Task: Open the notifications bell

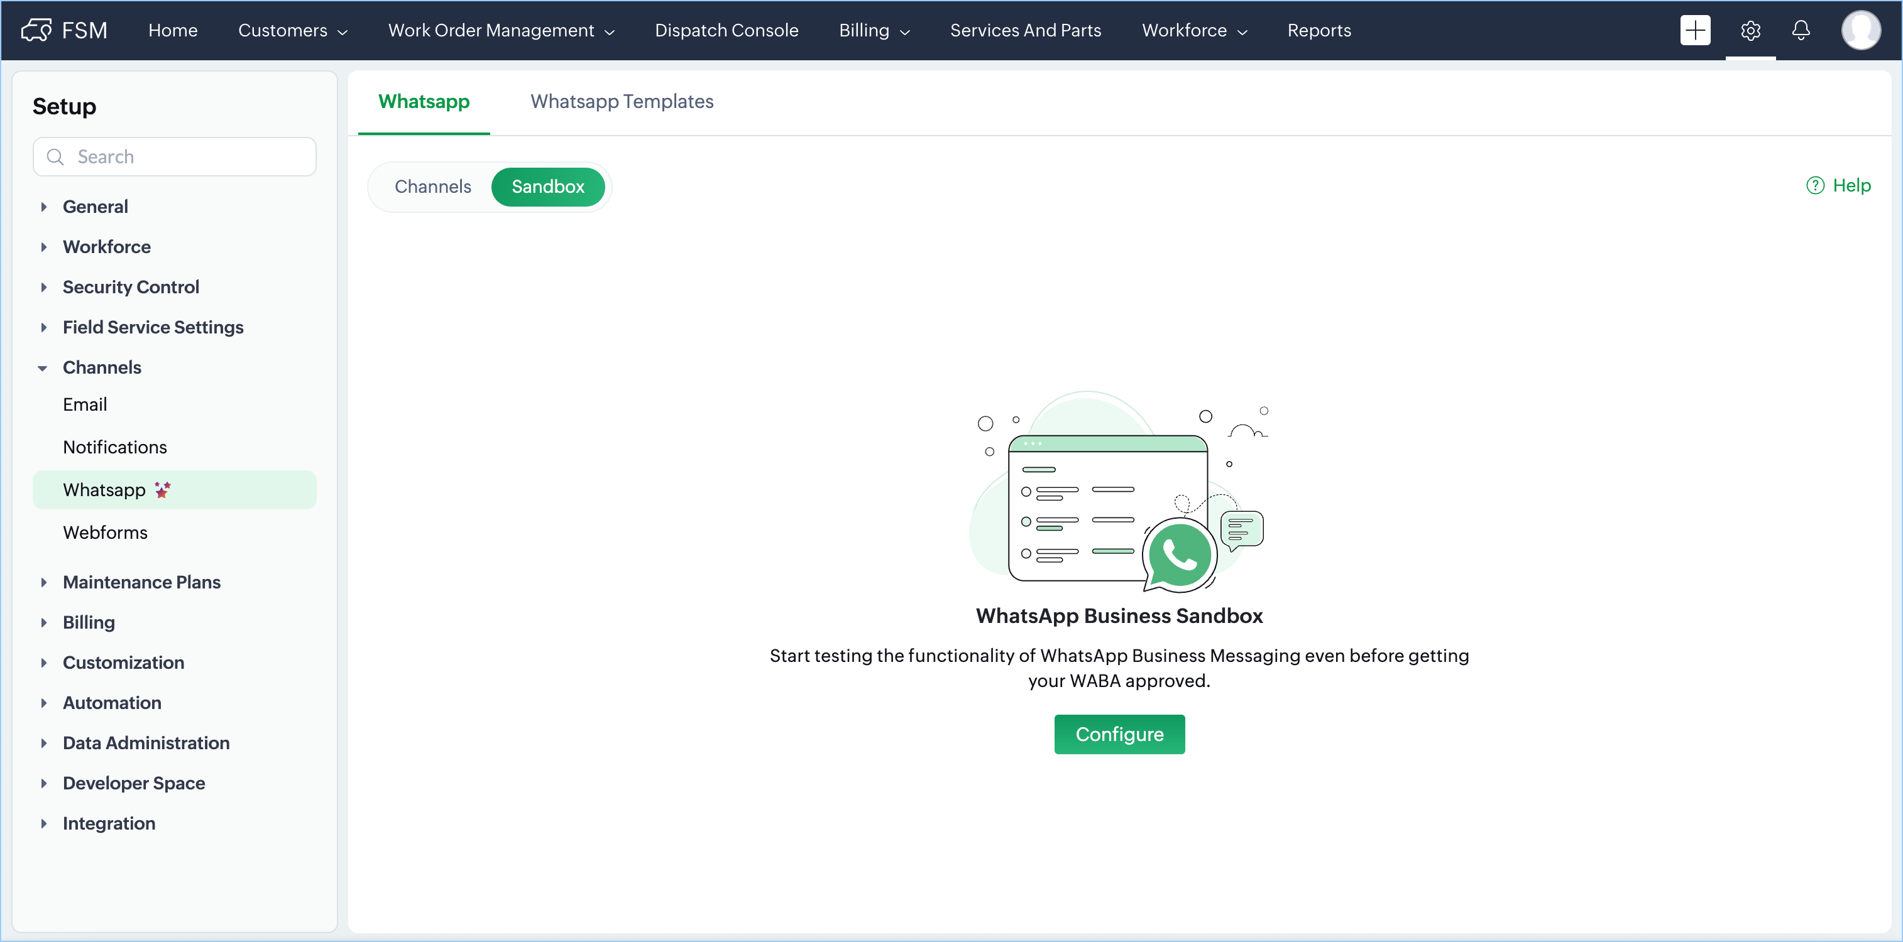Action: (x=1801, y=30)
